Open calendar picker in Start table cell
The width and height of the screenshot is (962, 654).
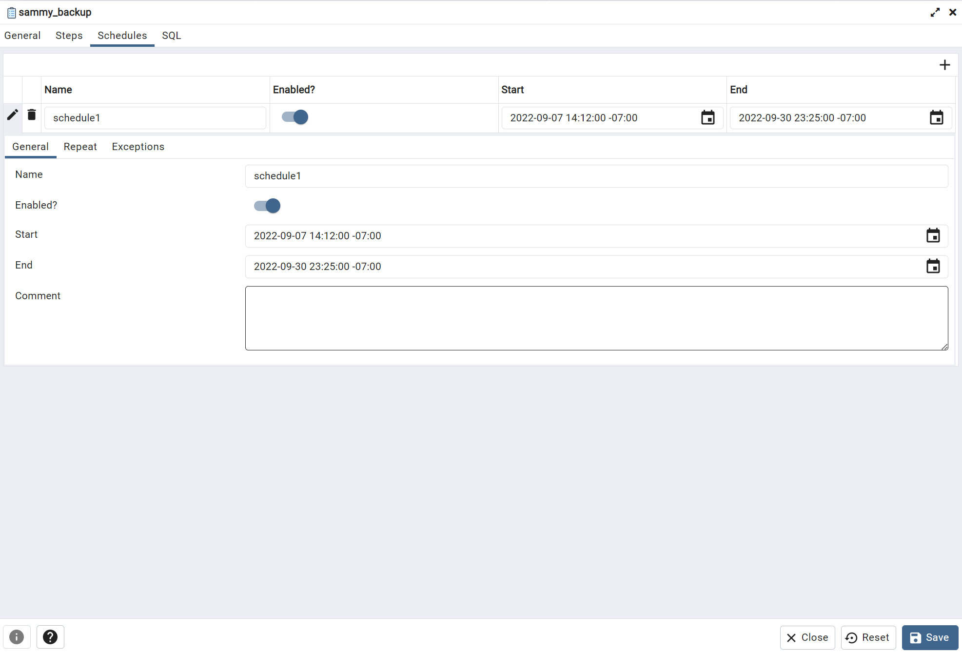[x=708, y=117]
